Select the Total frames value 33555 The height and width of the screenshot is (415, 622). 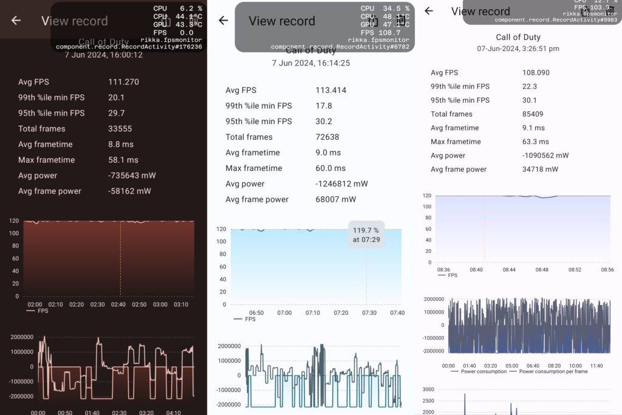point(120,129)
